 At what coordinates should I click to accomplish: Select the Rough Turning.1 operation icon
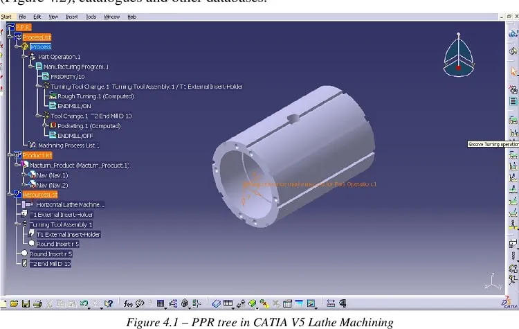pyautogui.click(x=53, y=96)
